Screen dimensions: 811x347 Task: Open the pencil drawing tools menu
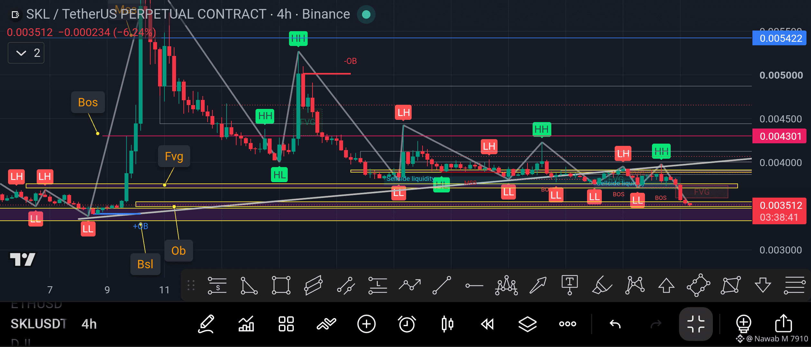coord(206,324)
